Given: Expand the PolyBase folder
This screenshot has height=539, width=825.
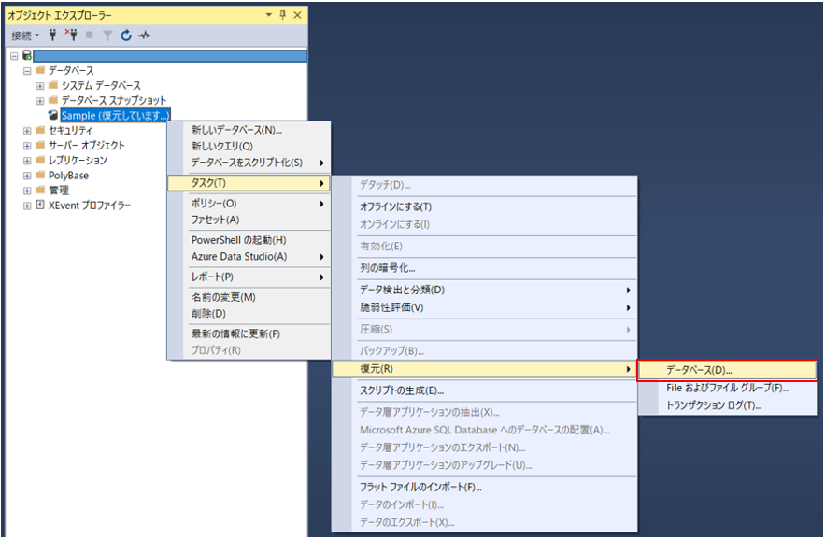Looking at the screenshot, I should pos(27,177).
